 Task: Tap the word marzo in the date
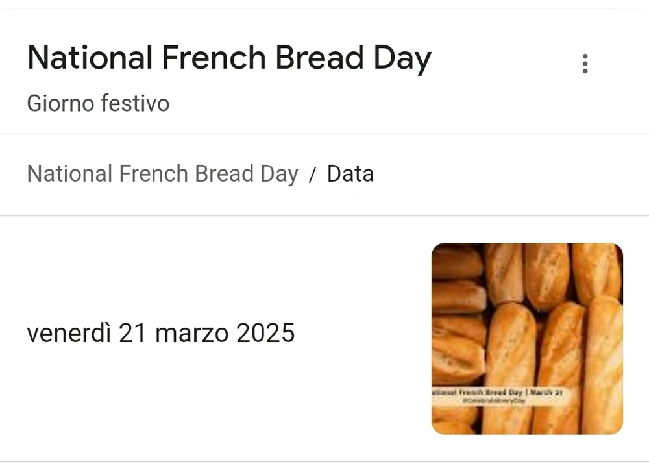192,333
